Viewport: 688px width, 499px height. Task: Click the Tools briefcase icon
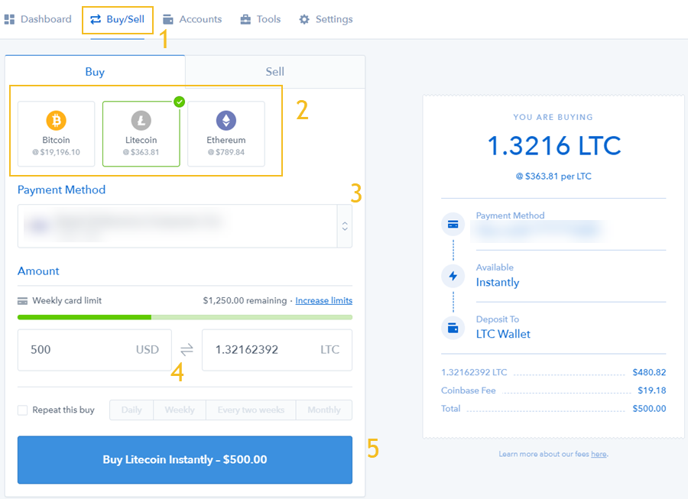245,19
